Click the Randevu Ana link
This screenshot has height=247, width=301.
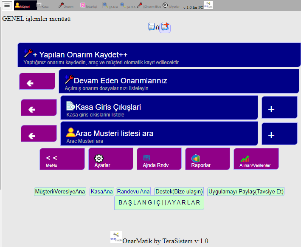[133, 191]
